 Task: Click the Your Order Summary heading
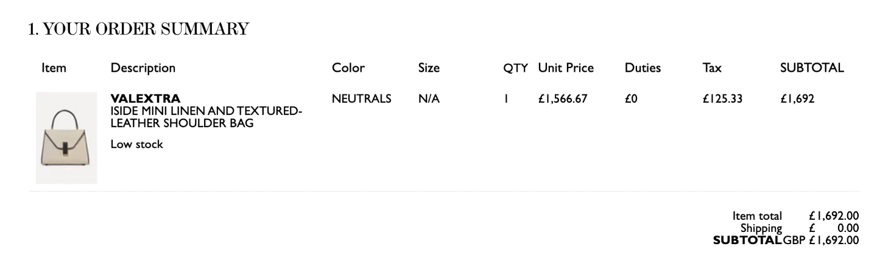pyautogui.click(x=139, y=29)
